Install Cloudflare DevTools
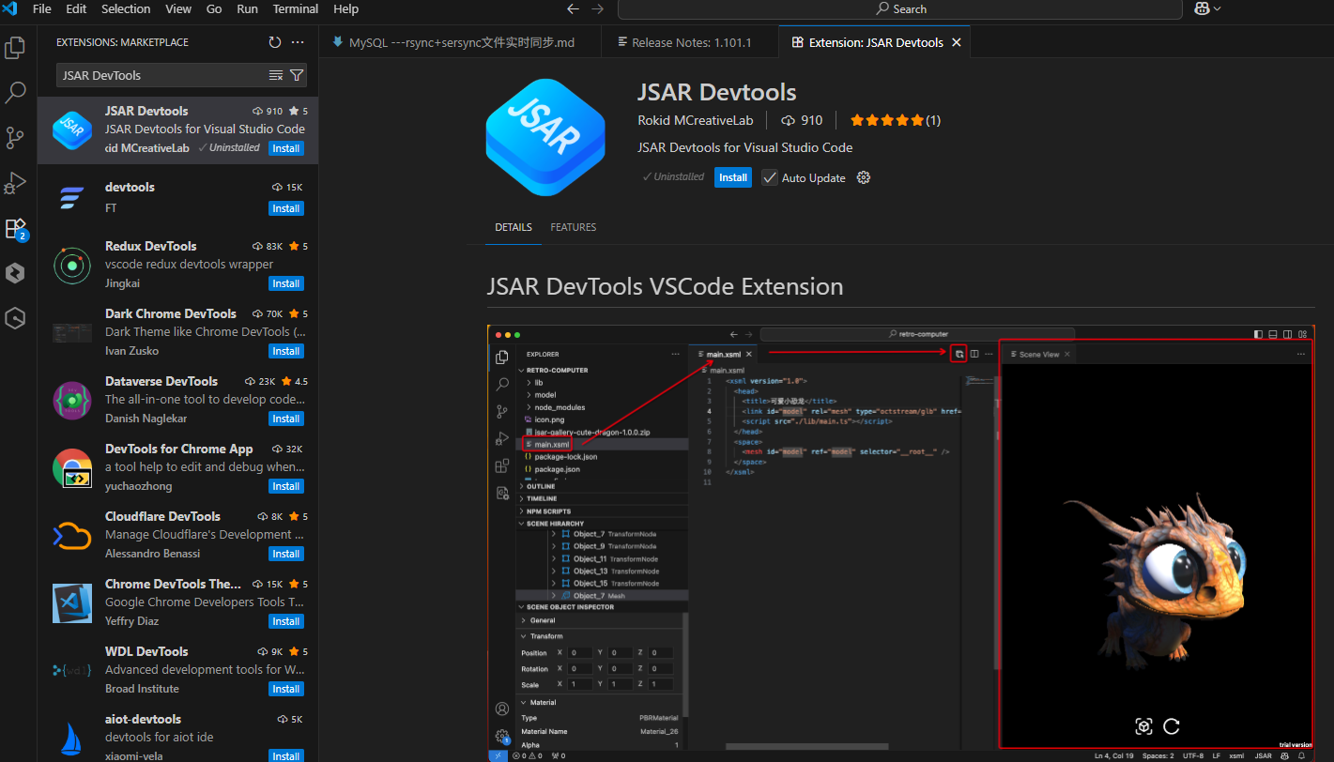The image size is (1334, 762). coord(286,554)
